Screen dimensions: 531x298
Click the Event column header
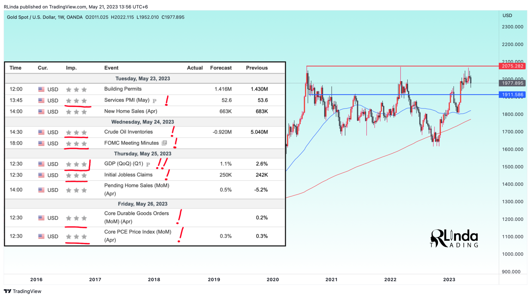[111, 68]
